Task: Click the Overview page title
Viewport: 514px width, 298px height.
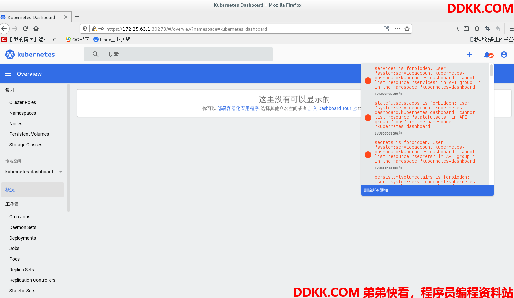Action: (29, 74)
